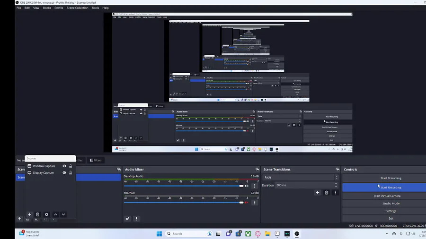Open transition properties three-dot menu

tap(335, 192)
